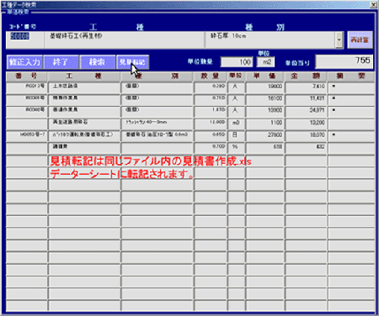
Task: Click the unit price cell 16100
Action: tap(264, 99)
